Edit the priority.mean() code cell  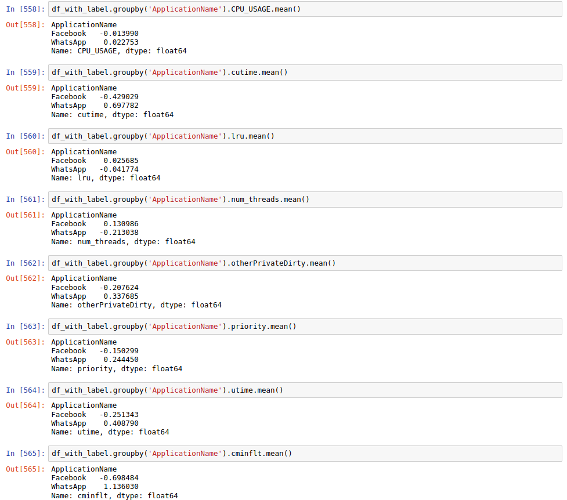305,327
